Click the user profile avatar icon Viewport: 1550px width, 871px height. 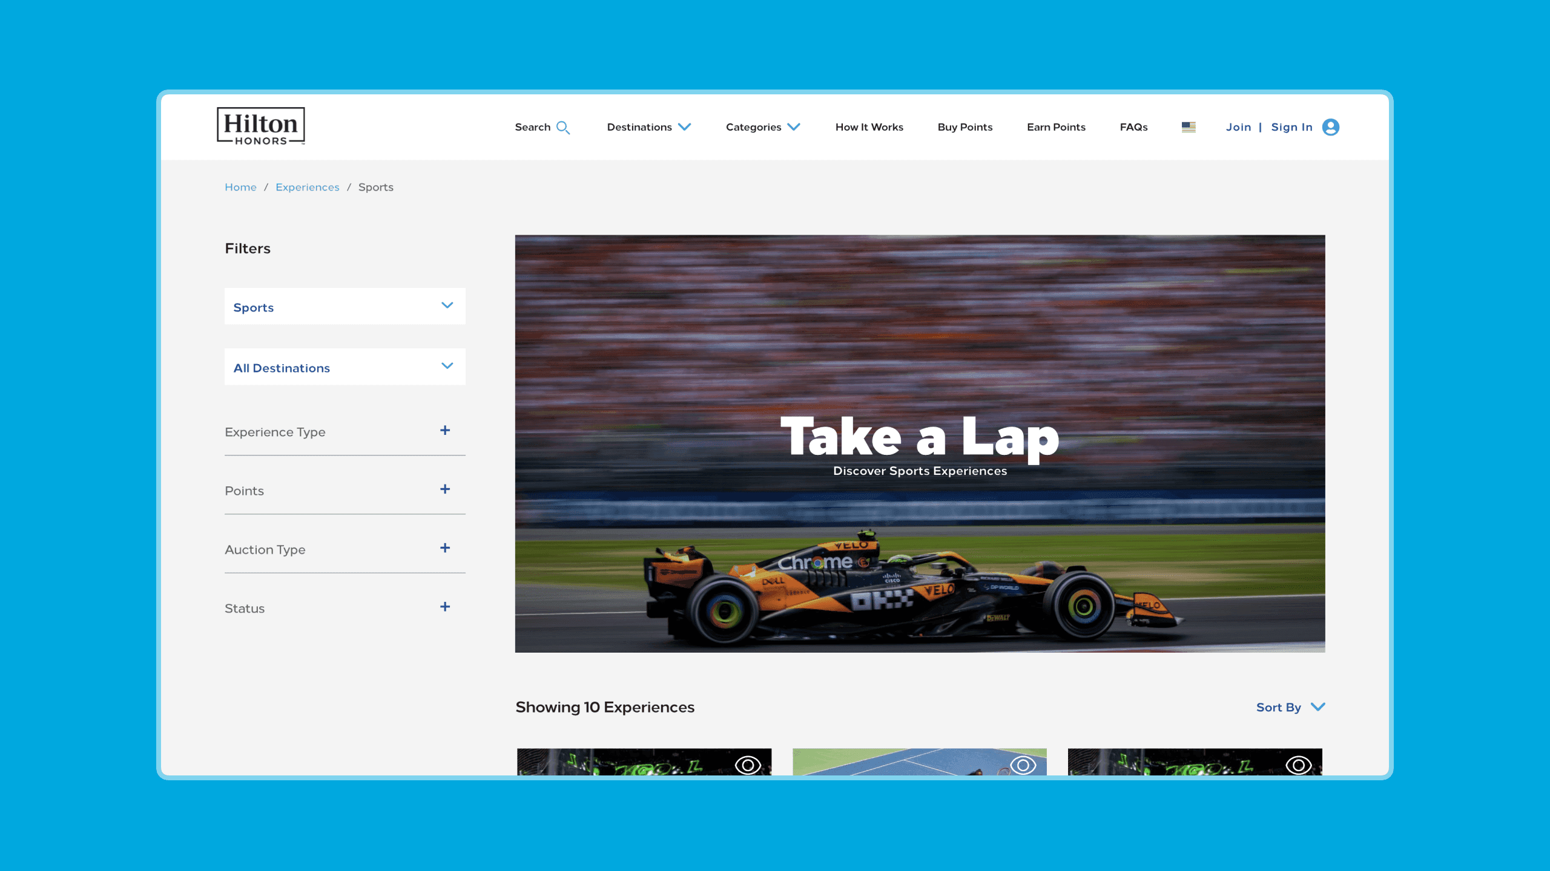coord(1331,127)
